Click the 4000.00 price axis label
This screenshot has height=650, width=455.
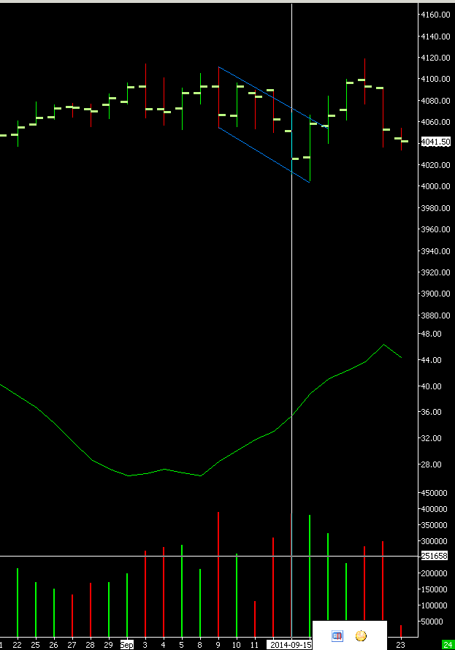coord(435,186)
